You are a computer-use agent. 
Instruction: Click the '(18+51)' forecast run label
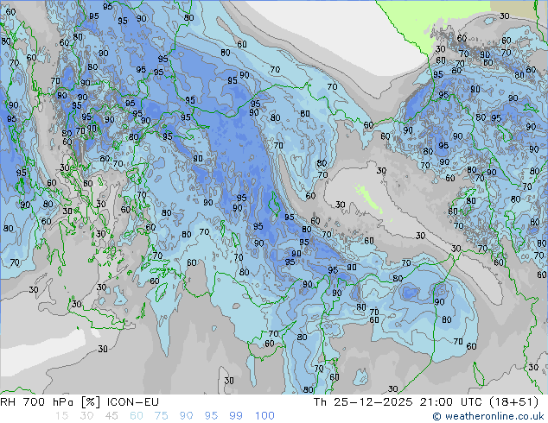click(513, 402)
